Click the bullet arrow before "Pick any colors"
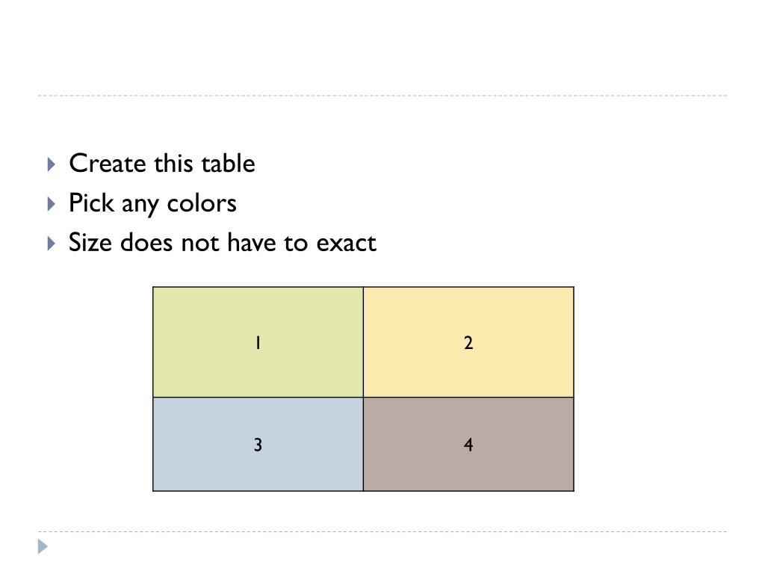The image size is (765, 574). [x=51, y=203]
